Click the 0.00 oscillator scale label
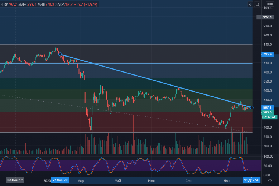 coord(267,175)
